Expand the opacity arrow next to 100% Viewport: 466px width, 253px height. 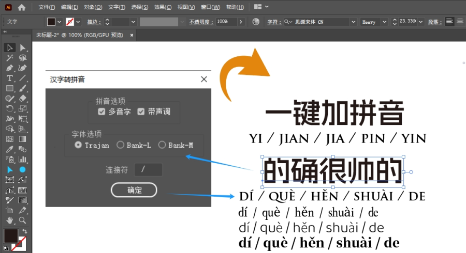241,22
